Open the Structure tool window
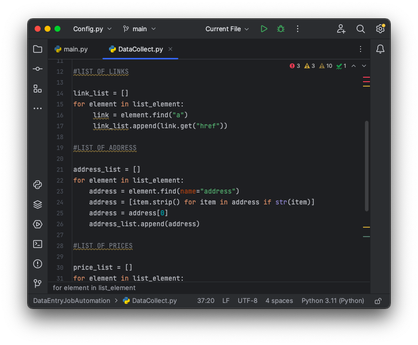 [x=38, y=89]
